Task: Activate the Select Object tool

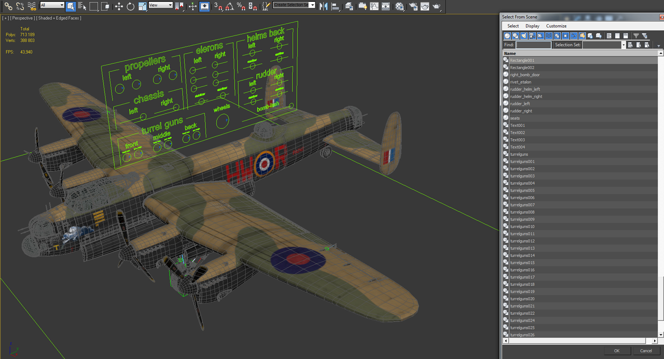Action: 70,6
